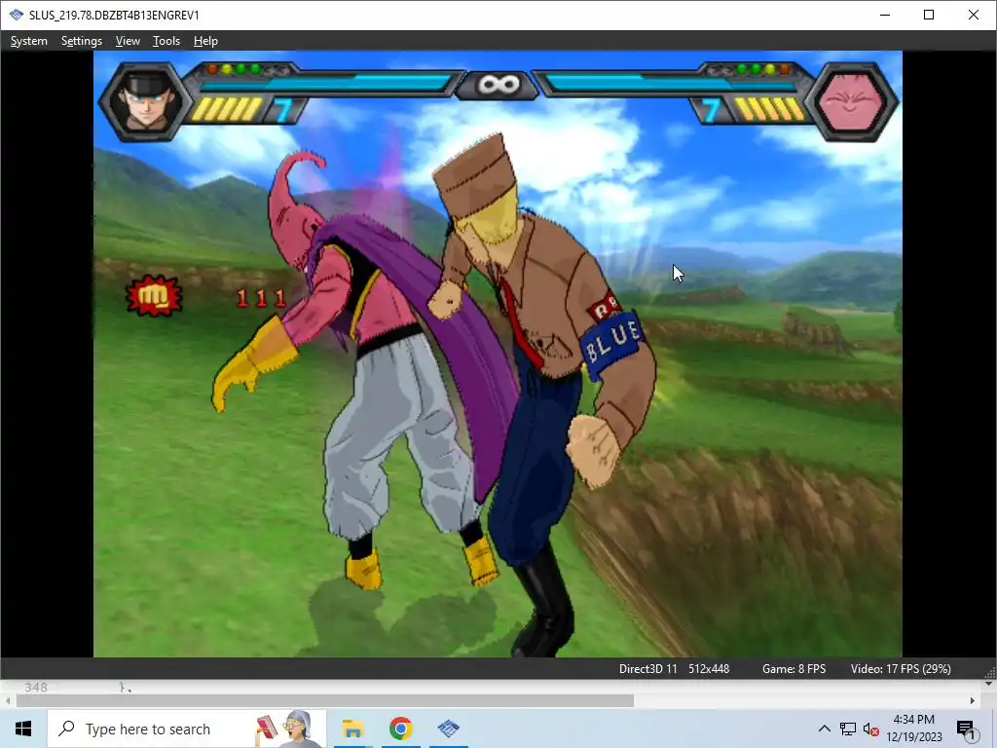997x748 pixels.
Task: Click the Game: 8 FPS status
Action: pos(794,668)
